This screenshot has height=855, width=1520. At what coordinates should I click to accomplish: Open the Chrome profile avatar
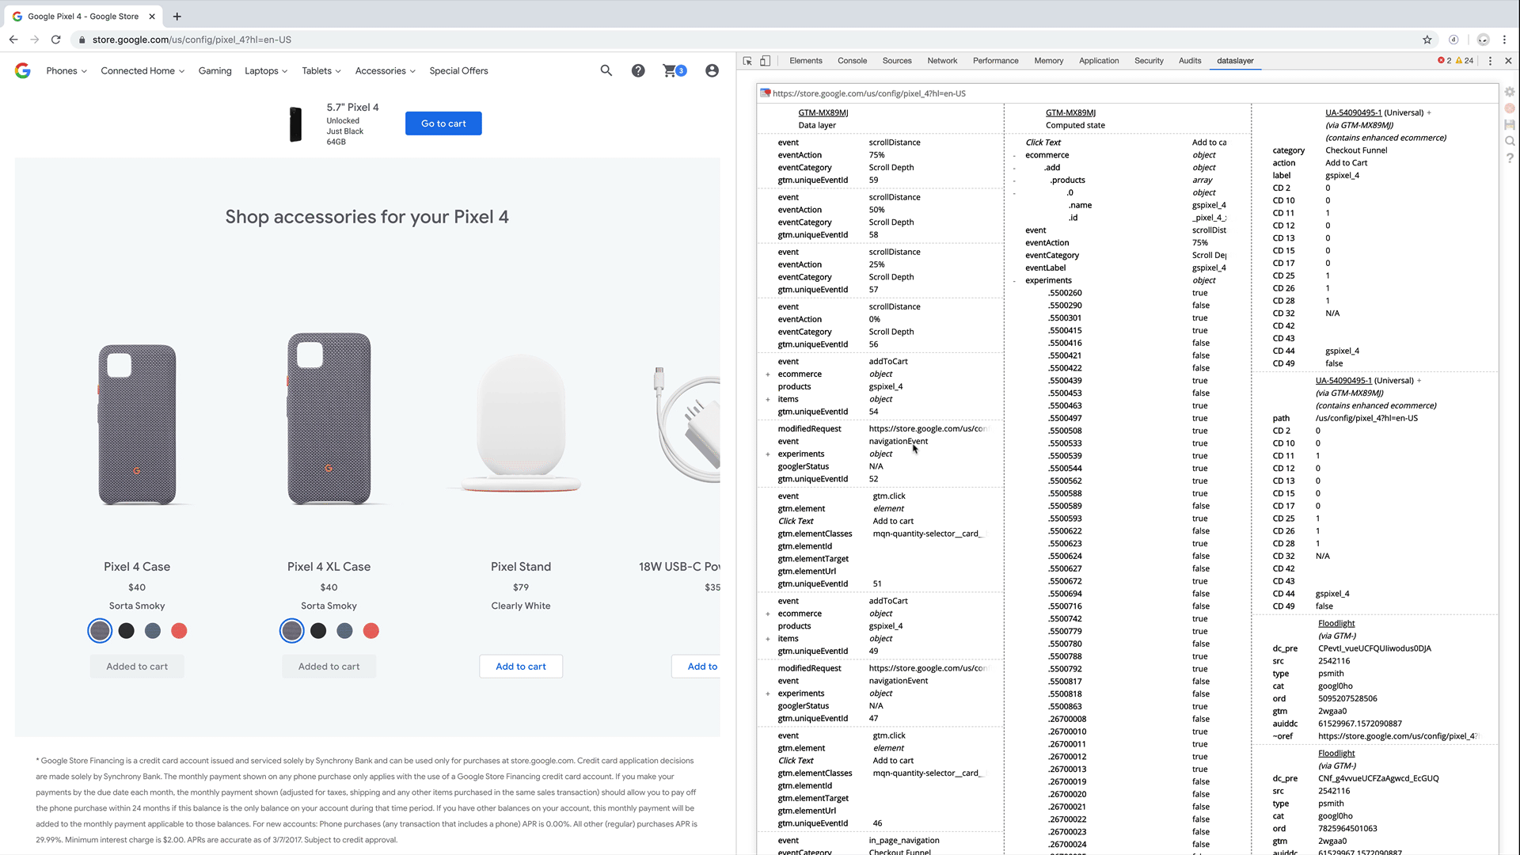(x=1483, y=40)
